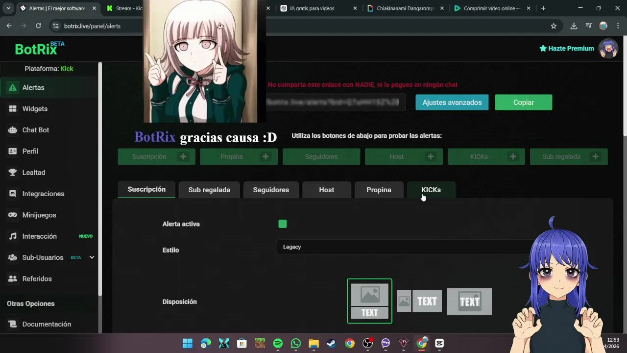This screenshot has height=353, width=627.
Task: Bookmark this page with star icon
Action: pos(554,26)
